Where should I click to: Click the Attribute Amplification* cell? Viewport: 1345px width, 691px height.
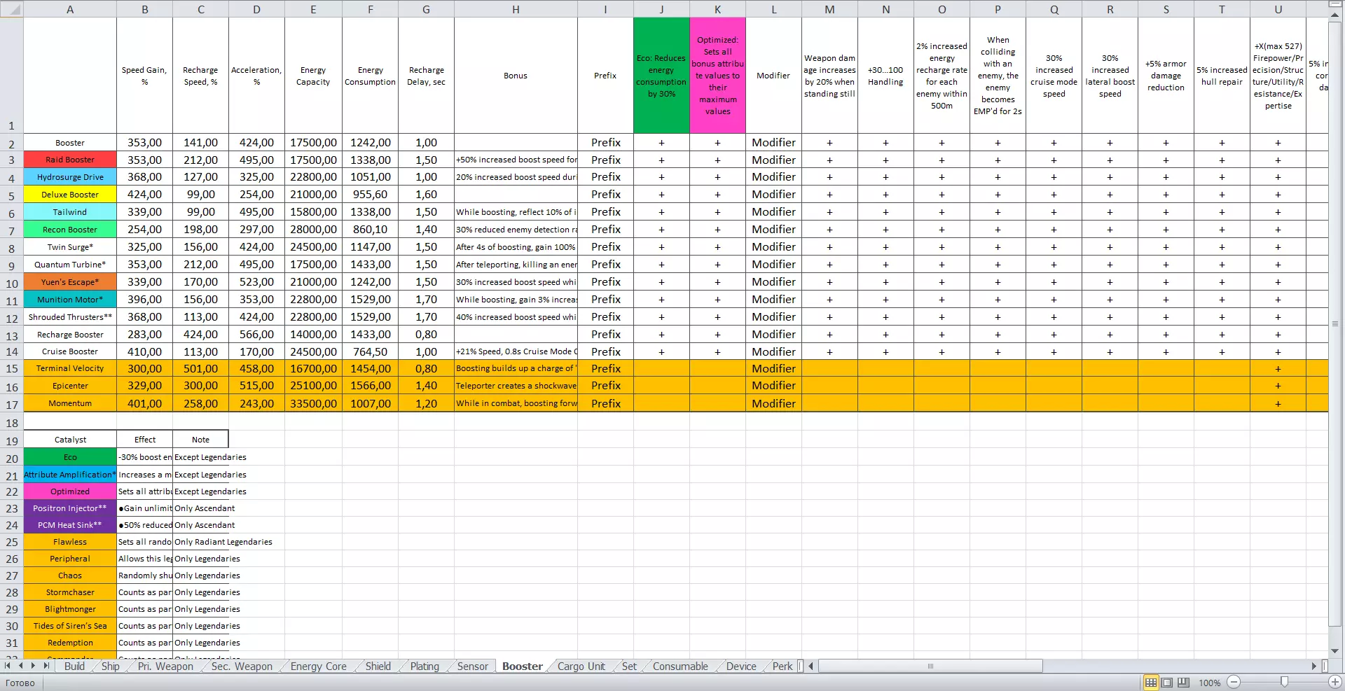70,475
